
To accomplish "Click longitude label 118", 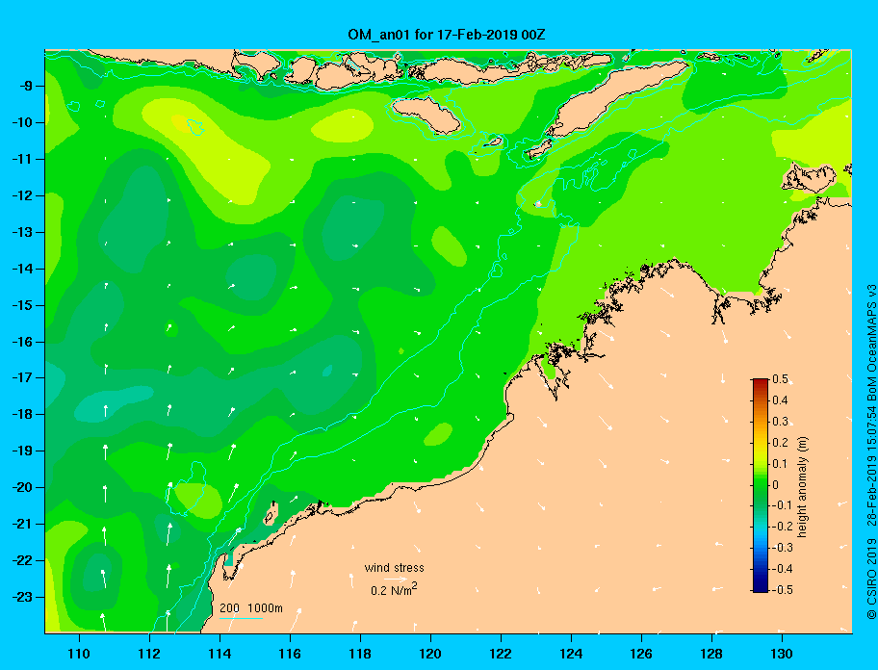I will pos(360,654).
